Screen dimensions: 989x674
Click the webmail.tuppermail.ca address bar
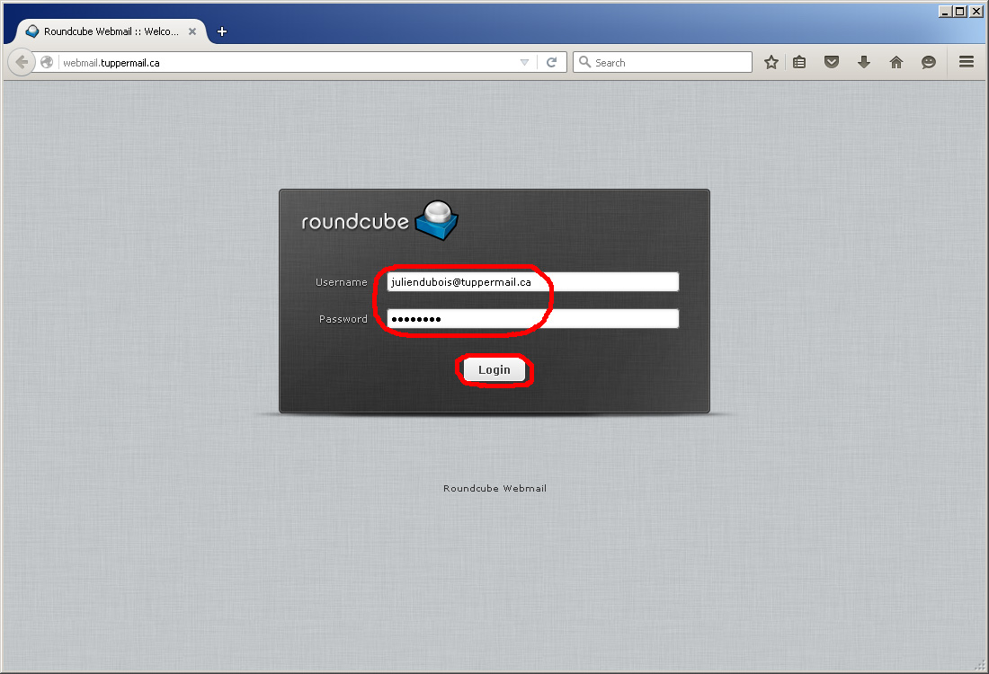click(288, 63)
